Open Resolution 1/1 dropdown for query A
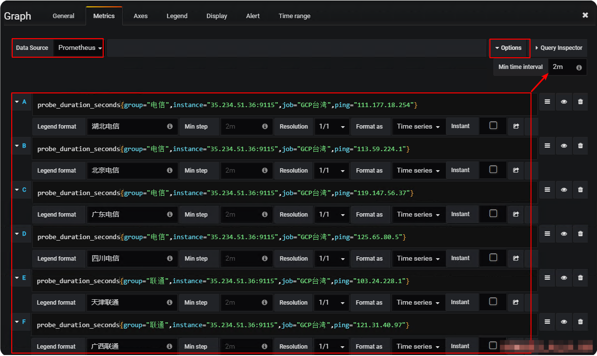 tap(332, 126)
